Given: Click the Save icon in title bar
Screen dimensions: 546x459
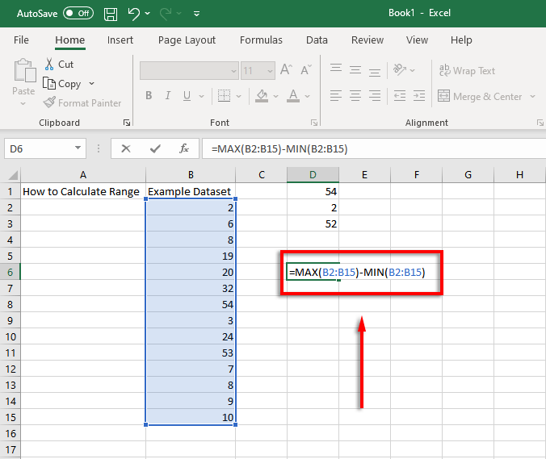Looking at the screenshot, I should 111,13.
